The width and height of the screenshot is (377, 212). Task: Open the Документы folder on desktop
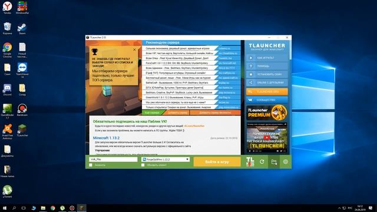click(7, 151)
